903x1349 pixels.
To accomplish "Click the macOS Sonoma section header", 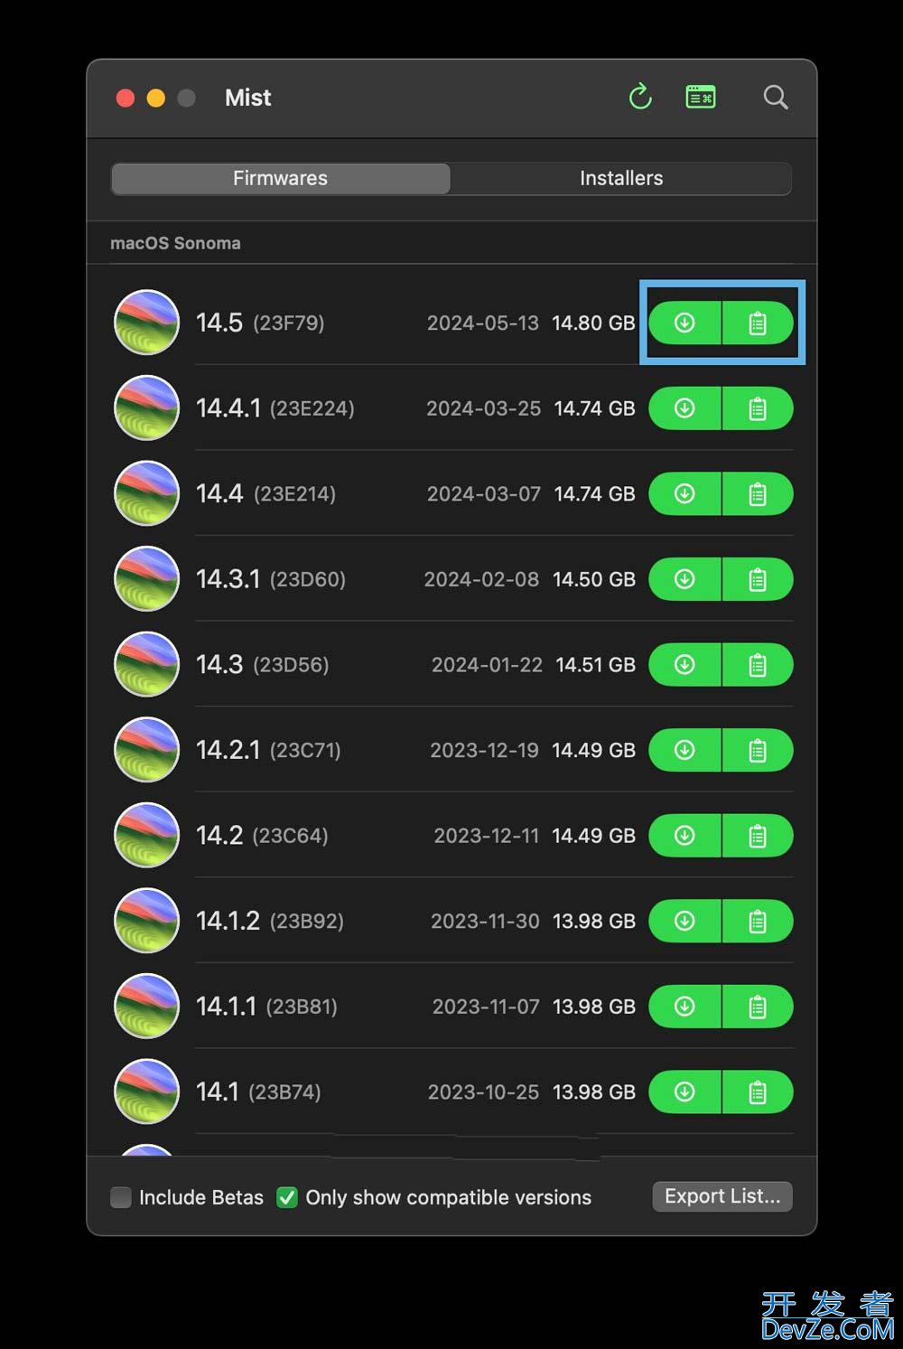I will pyautogui.click(x=175, y=243).
